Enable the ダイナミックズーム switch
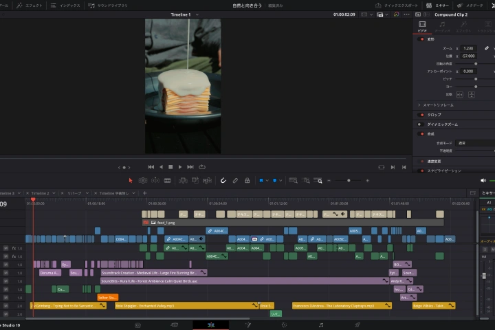Viewport: 495px width, 330px height. pos(421,124)
